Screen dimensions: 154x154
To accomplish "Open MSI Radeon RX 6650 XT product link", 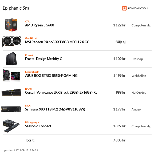I will (x=57, y=42).
